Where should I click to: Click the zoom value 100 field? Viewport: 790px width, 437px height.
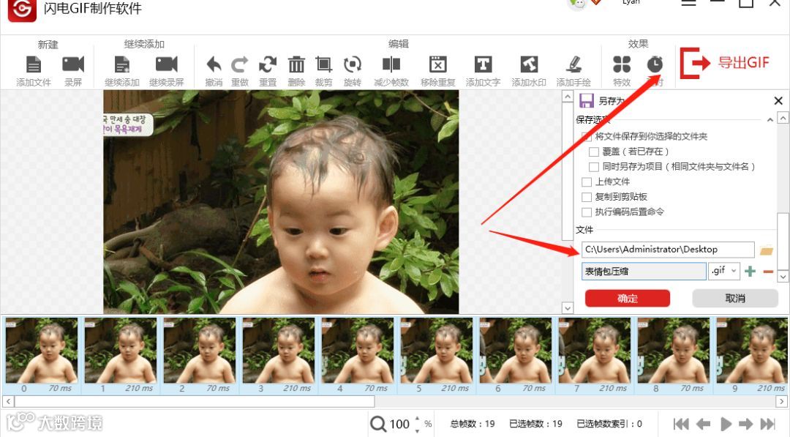399,425
